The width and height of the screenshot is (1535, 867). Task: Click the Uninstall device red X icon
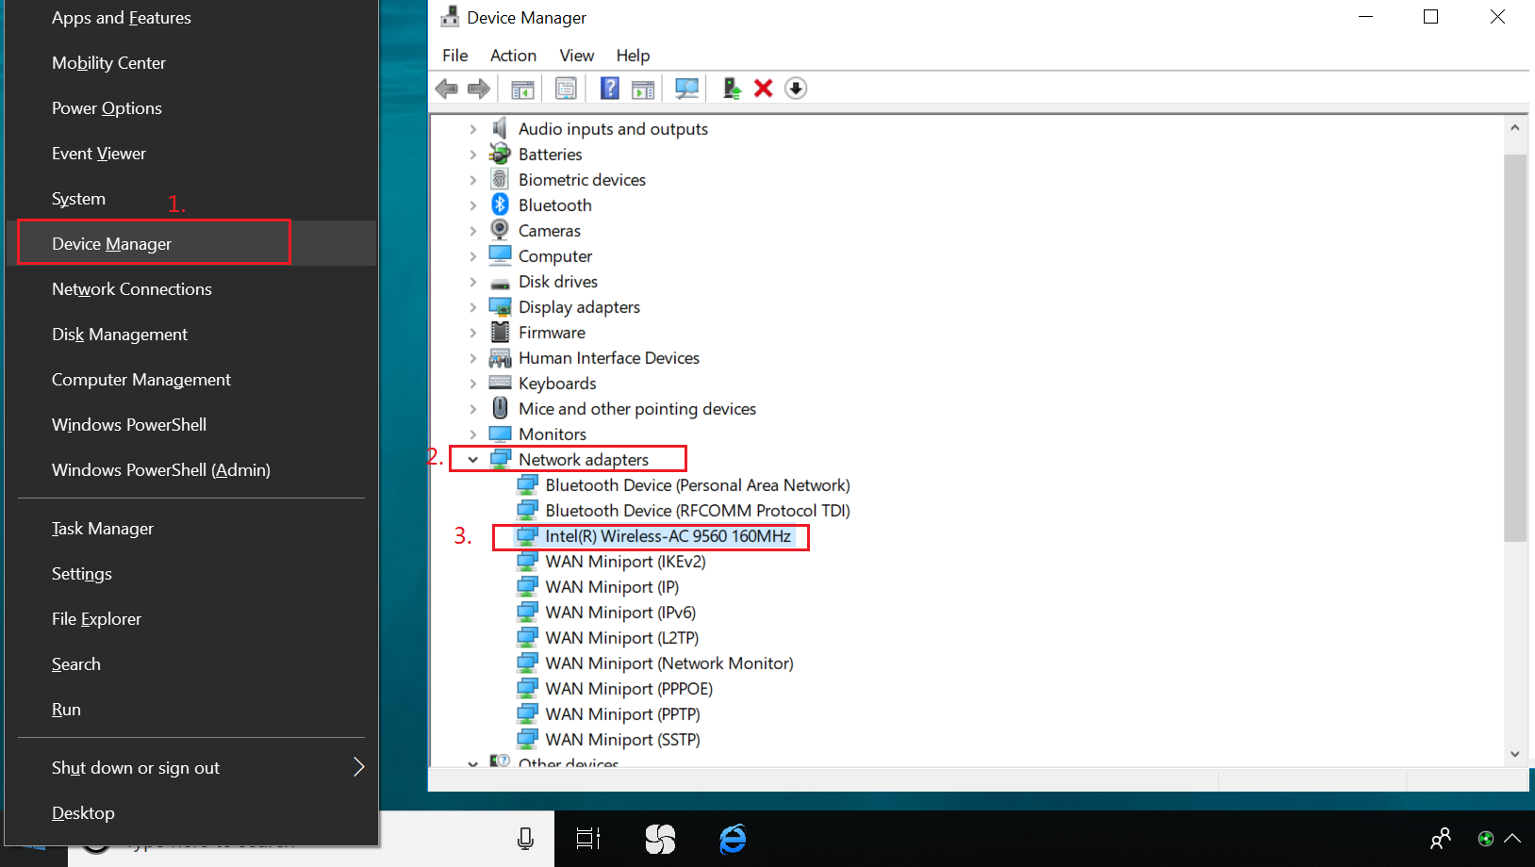763,88
